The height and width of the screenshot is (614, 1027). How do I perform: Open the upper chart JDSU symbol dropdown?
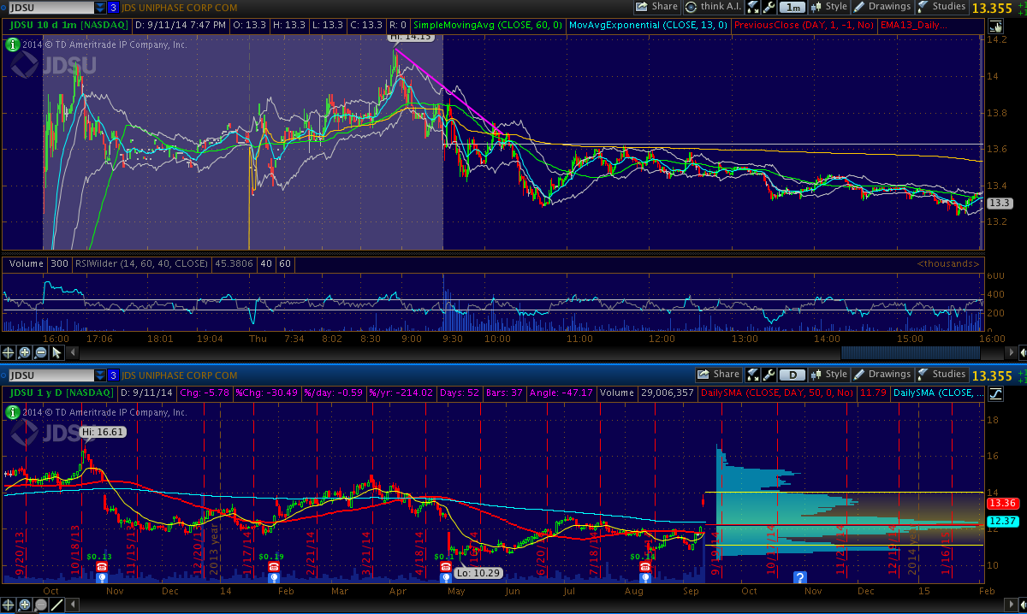(x=101, y=8)
